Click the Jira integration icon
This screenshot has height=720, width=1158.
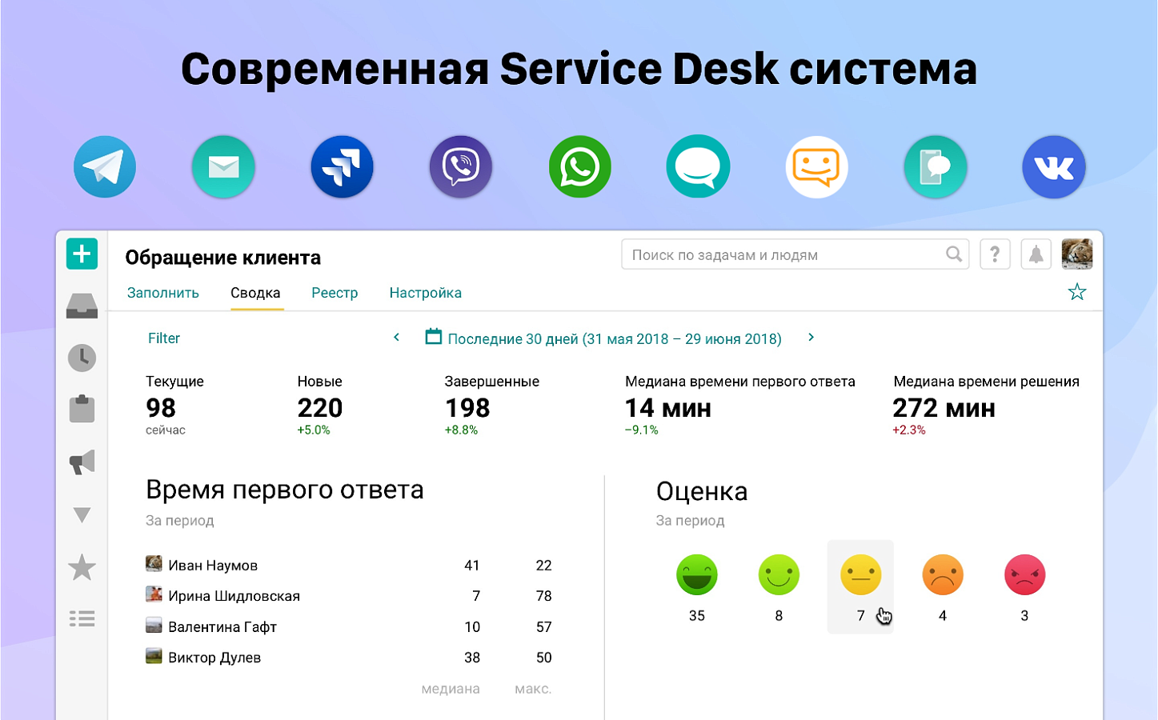tap(342, 167)
